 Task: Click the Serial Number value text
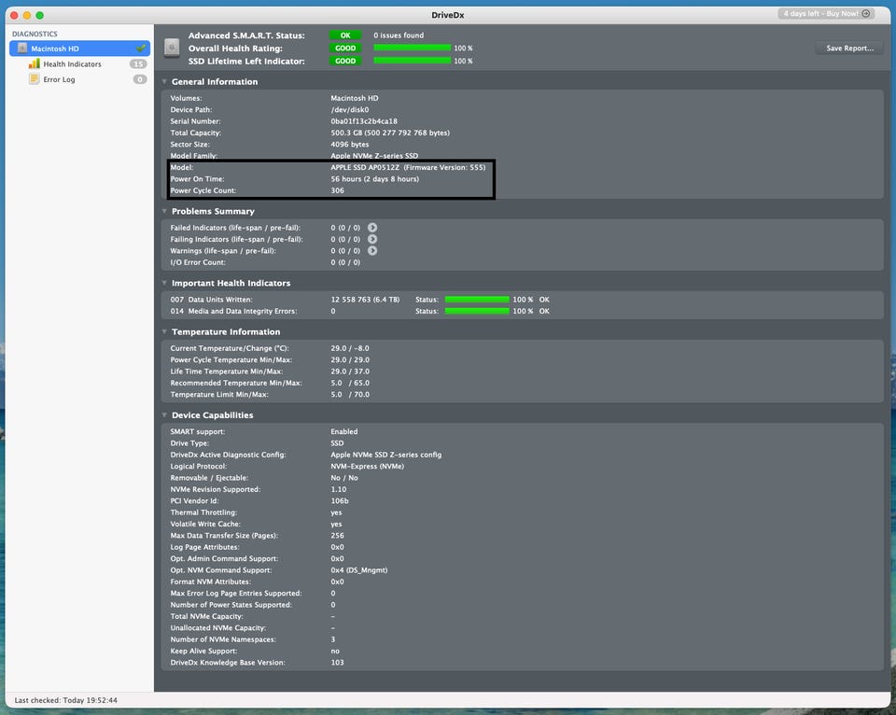pos(363,121)
